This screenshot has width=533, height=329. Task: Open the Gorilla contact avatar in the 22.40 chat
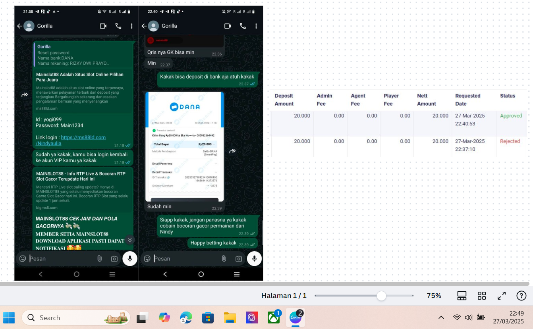(x=153, y=26)
